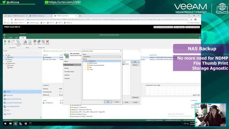The image size is (229, 129).
Task: Click Enforce US Keyboard Layout button
Action: (x=163, y=27)
